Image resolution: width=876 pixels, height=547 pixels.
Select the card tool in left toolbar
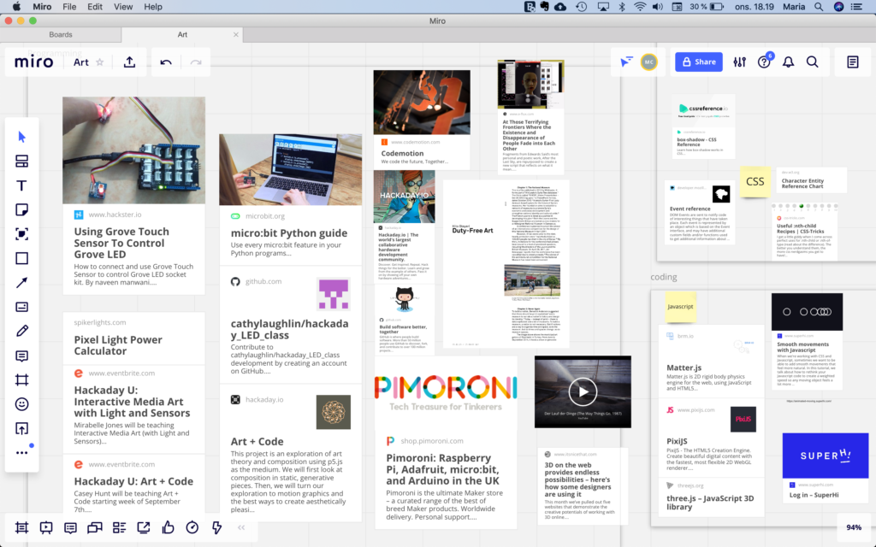[21, 307]
